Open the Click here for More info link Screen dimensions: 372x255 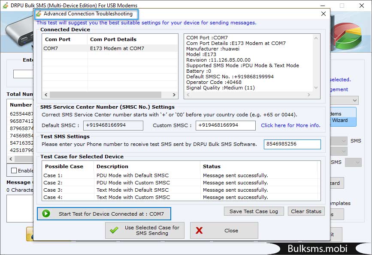pos(290,125)
